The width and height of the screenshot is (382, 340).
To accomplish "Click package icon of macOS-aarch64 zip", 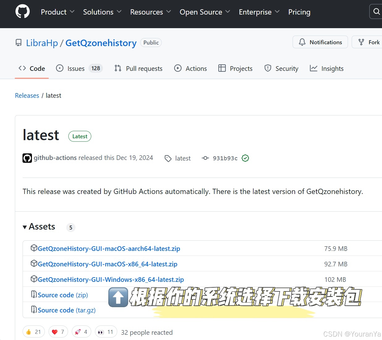I will click(34, 248).
